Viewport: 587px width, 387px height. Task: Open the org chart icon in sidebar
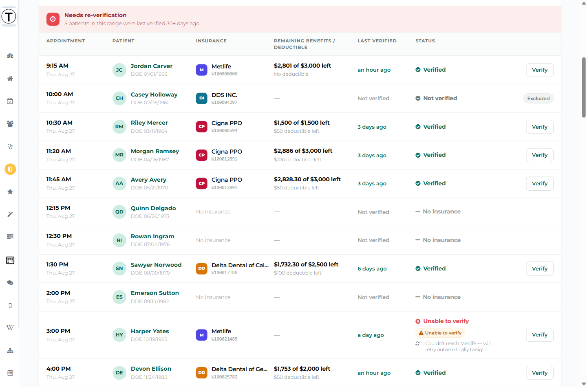click(10, 351)
